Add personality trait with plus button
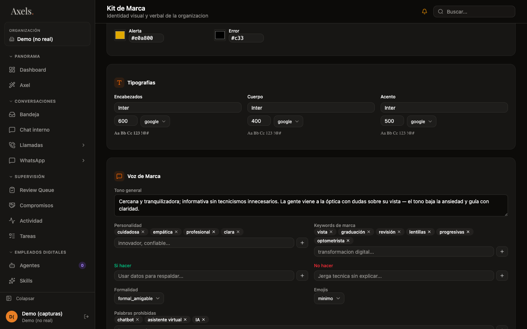Viewport: 527px width, 329px height. (x=302, y=243)
